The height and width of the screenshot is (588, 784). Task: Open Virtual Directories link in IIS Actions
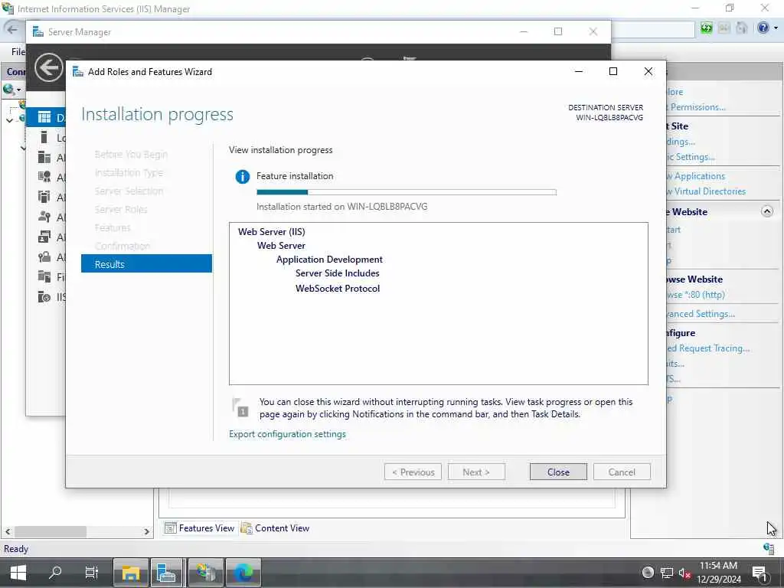705,191
